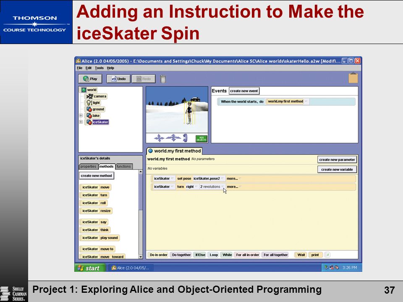The image size is (403, 302).
Task: Select the iceSkater resize method tile
Action: point(96,211)
